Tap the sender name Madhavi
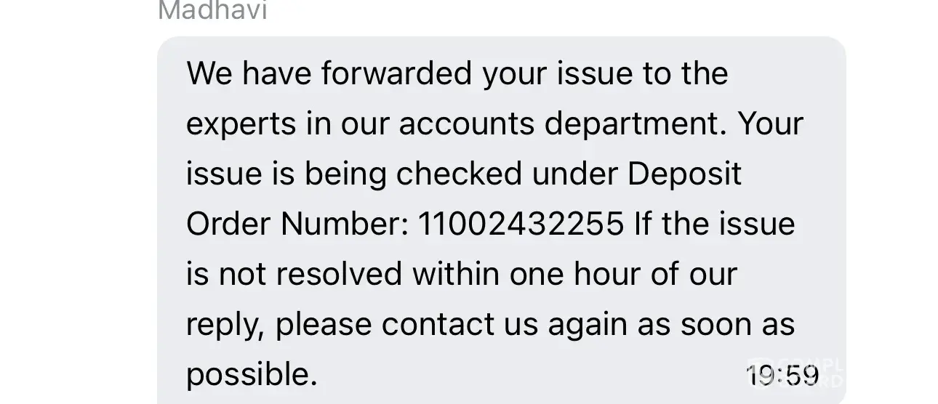This screenshot has height=404, width=938. point(212,10)
